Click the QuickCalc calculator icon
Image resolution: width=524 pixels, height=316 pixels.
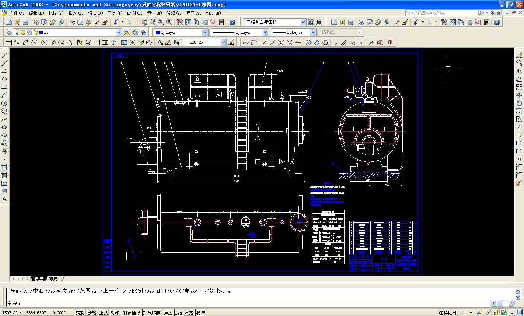[221, 22]
